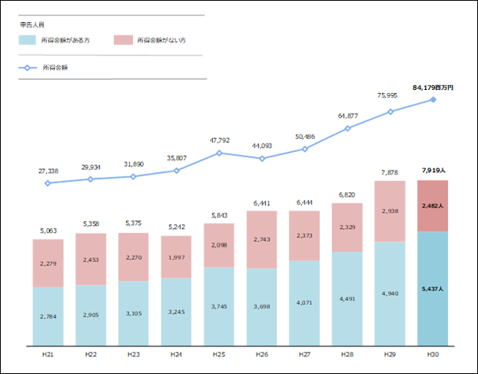Select the pink bar segment showing 2,329
Screen dimensions: 478x374
347,227
